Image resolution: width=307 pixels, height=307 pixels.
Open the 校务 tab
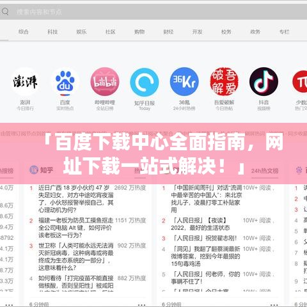coord(226,32)
